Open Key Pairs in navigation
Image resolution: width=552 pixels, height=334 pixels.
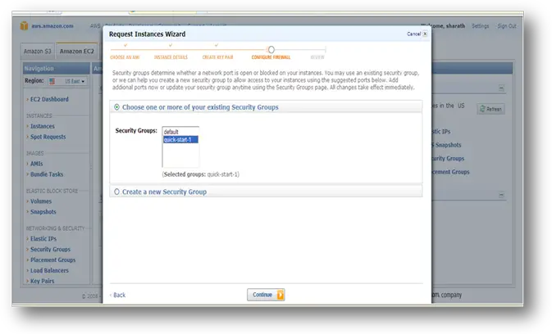point(43,281)
